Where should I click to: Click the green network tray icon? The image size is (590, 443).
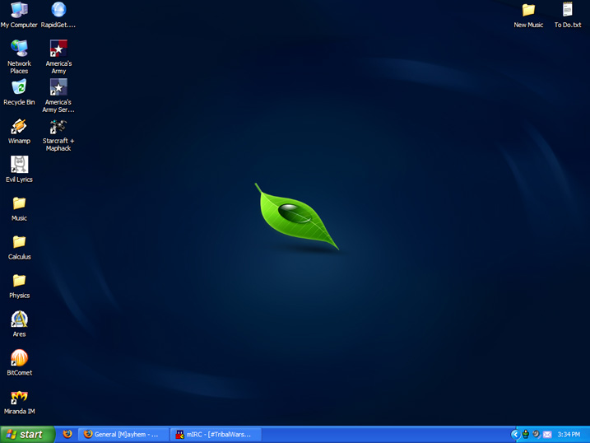(526, 434)
